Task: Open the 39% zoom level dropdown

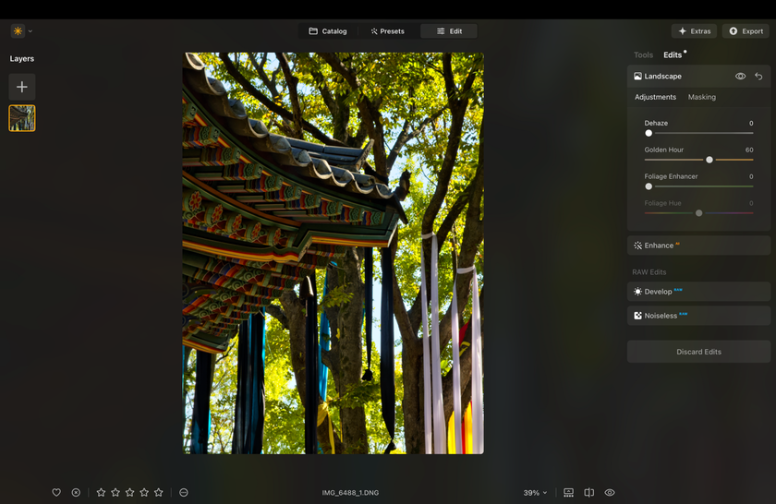Action: (x=536, y=493)
